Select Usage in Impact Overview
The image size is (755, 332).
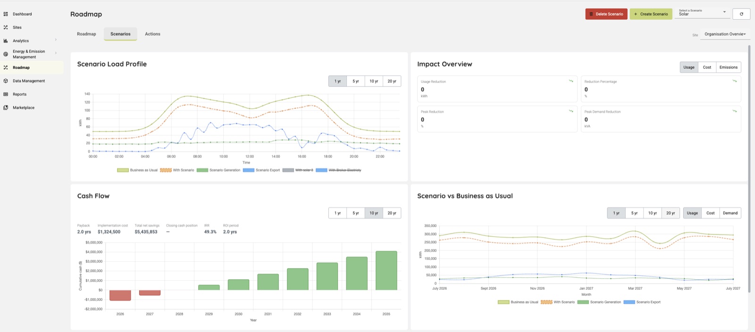(x=689, y=67)
